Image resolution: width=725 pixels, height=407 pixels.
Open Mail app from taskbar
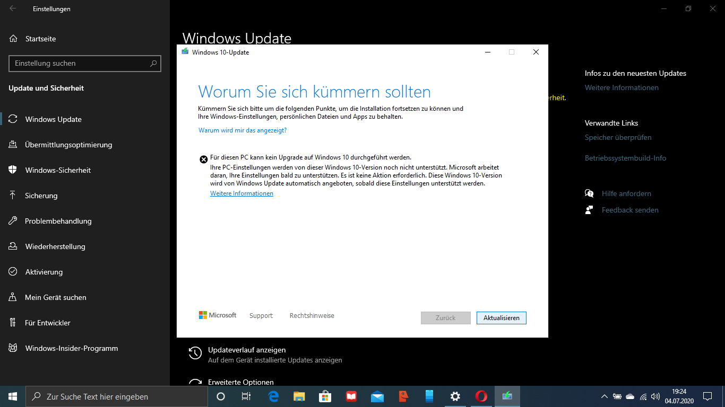point(377,396)
